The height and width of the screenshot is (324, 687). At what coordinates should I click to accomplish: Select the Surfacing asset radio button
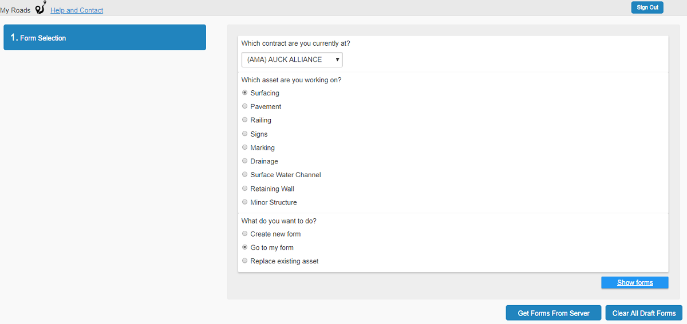(245, 93)
